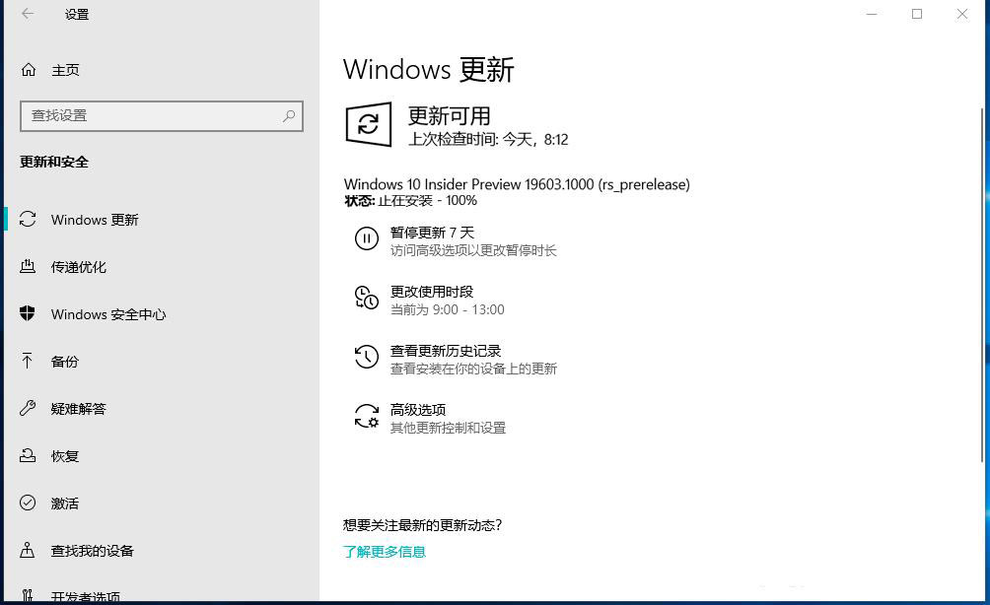Screen dimensions: 990x605
Task: Click 想要关注最新的更新动态? text
Action: click(422, 525)
